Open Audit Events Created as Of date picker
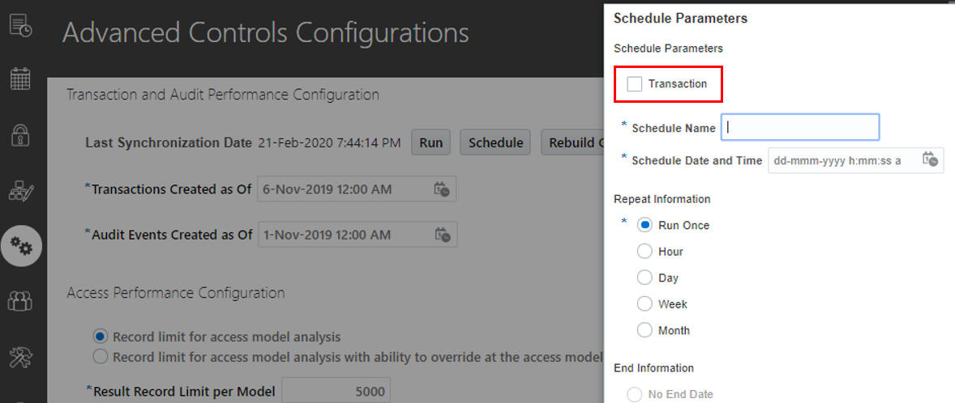Image resolution: width=955 pixels, height=403 pixels. (x=442, y=235)
